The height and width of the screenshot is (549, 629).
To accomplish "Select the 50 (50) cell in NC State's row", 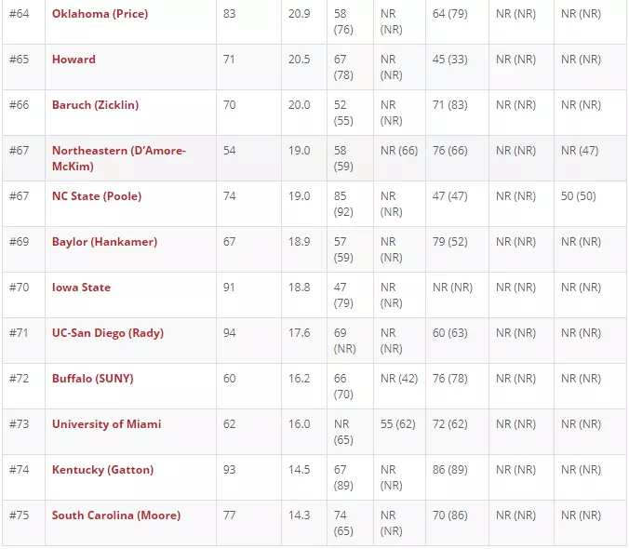I will [x=578, y=196].
